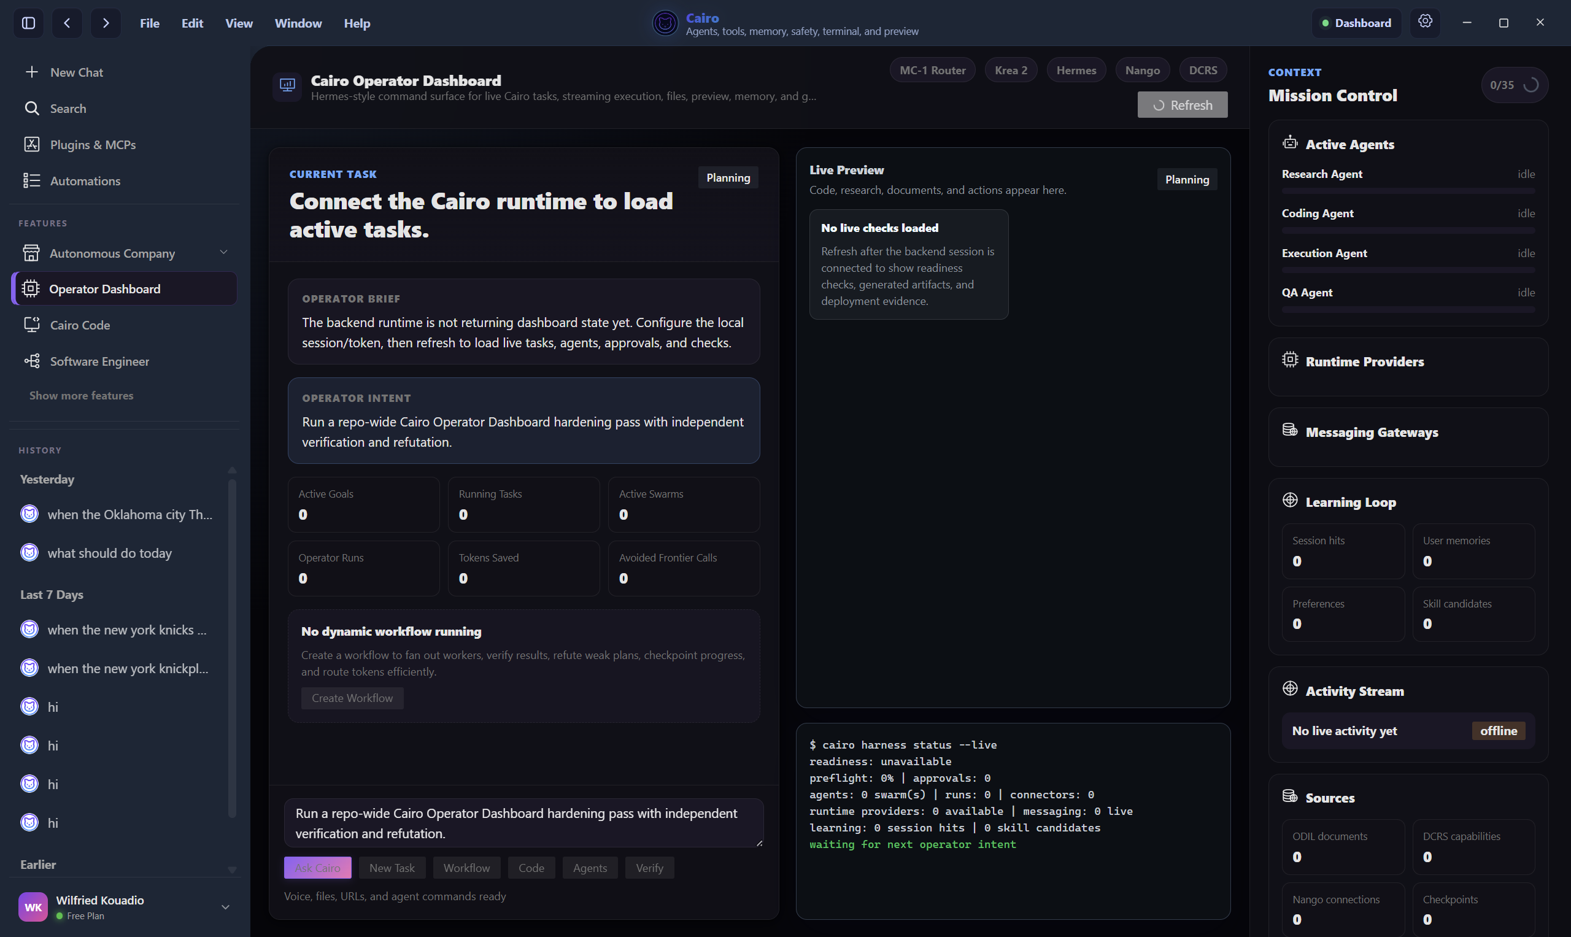Open settings gear icon
The width and height of the screenshot is (1571, 937).
pos(1425,22)
